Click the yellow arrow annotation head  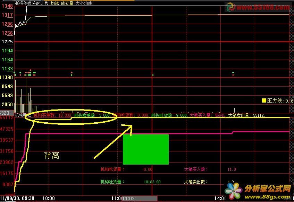(x=129, y=128)
